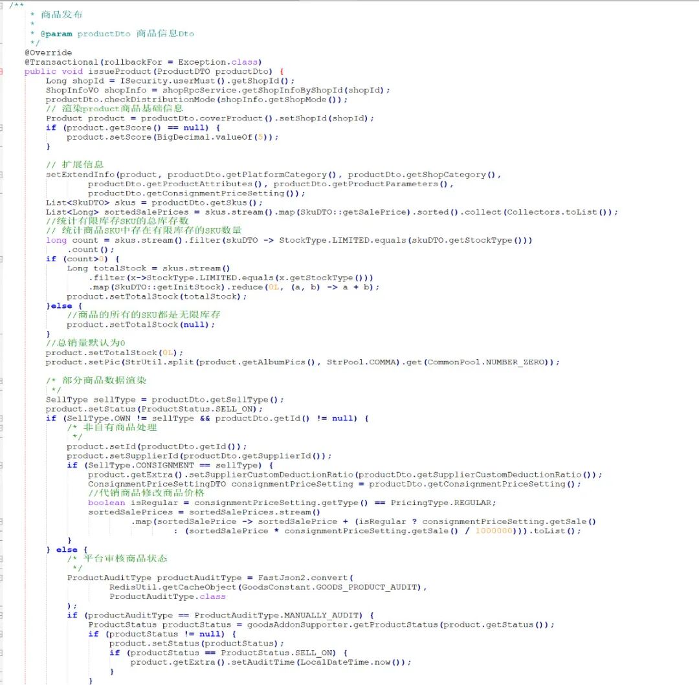Collapse the if MANUALLY_AUDIT block
Viewport: 699px width, 685px height.
(2, 615)
